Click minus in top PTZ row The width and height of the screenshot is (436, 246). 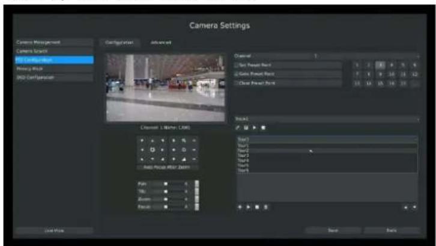(194, 141)
